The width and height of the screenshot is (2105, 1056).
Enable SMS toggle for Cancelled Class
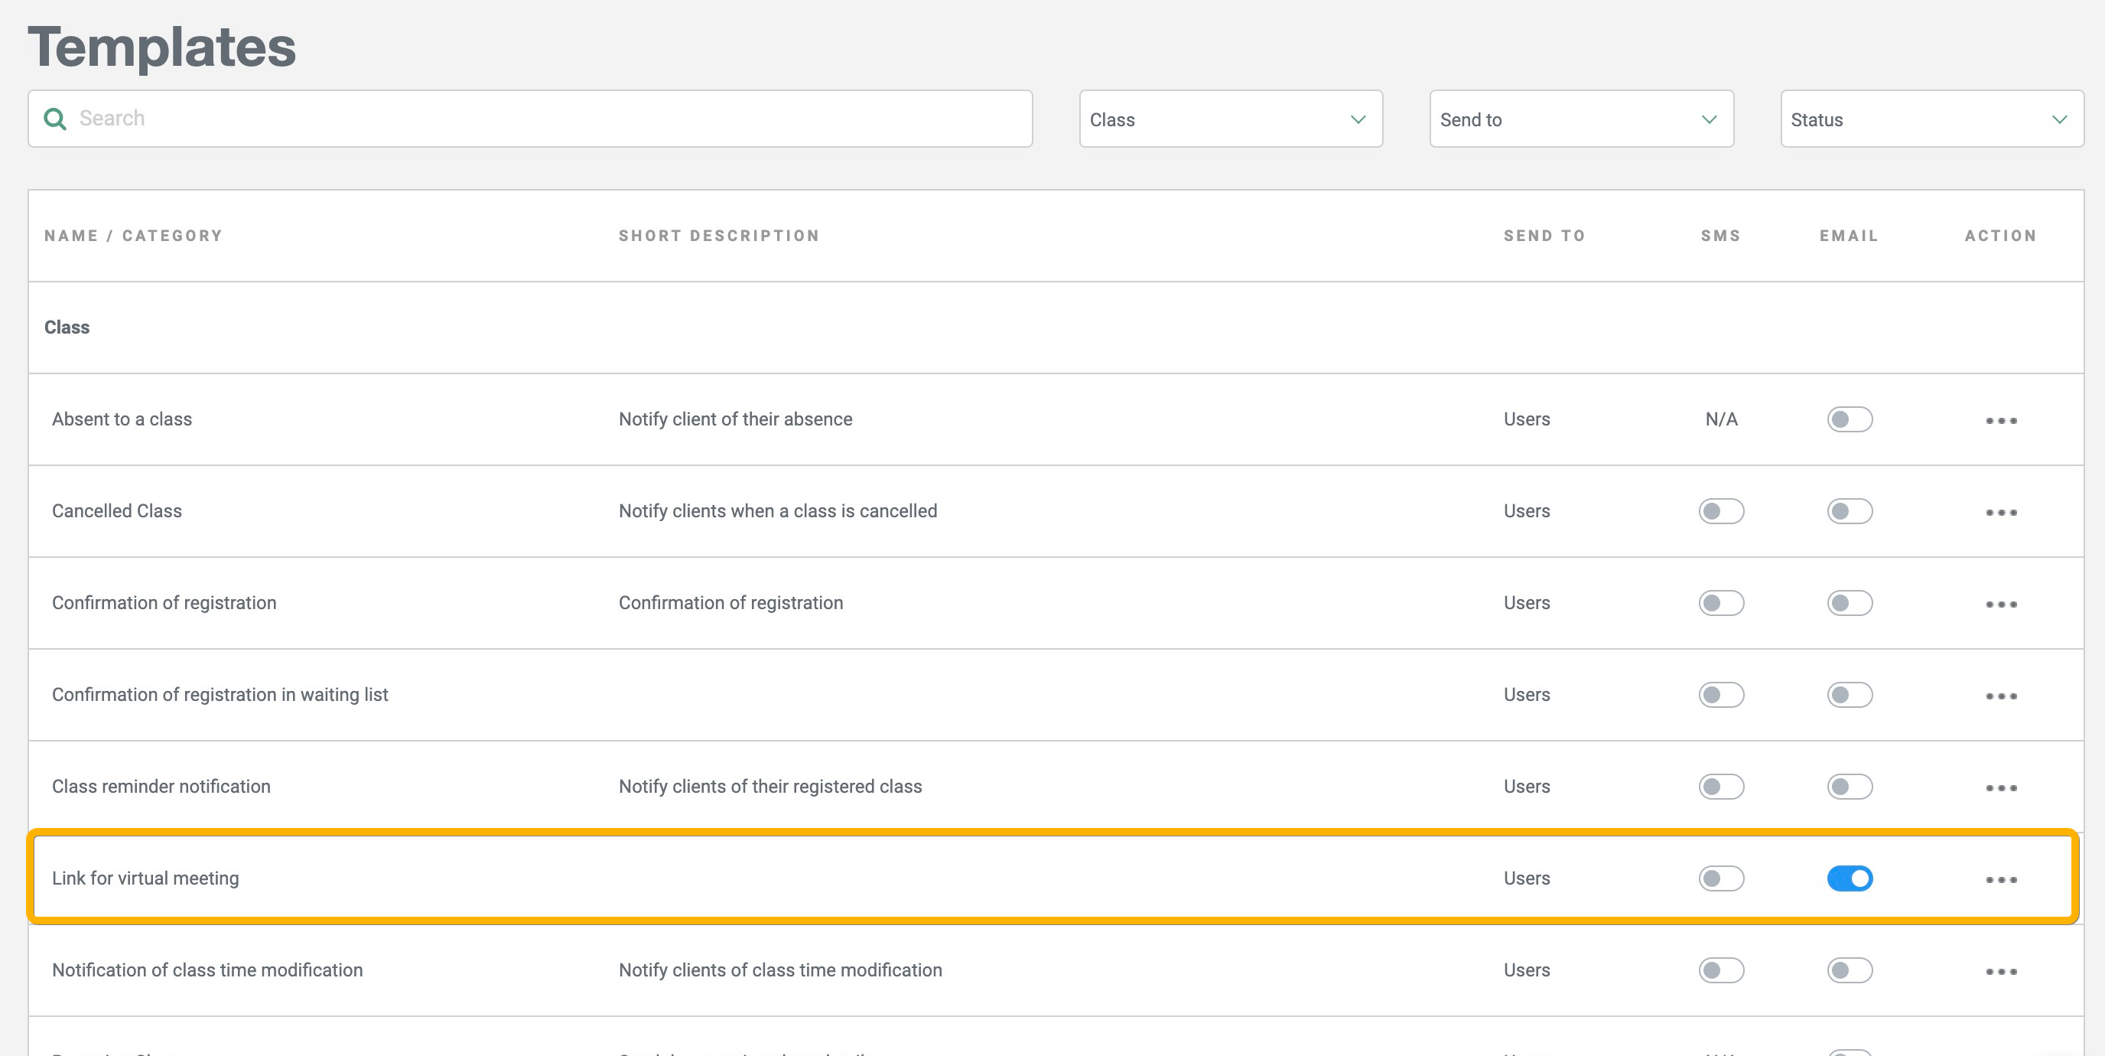[x=1721, y=512]
